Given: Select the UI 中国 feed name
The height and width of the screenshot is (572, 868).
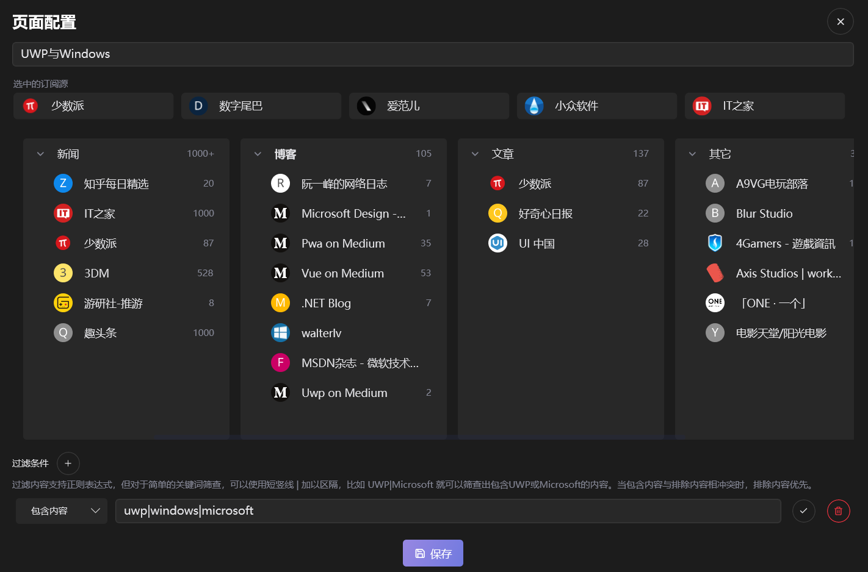Looking at the screenshot, I should pyautogui.click(x=537, y=243).
